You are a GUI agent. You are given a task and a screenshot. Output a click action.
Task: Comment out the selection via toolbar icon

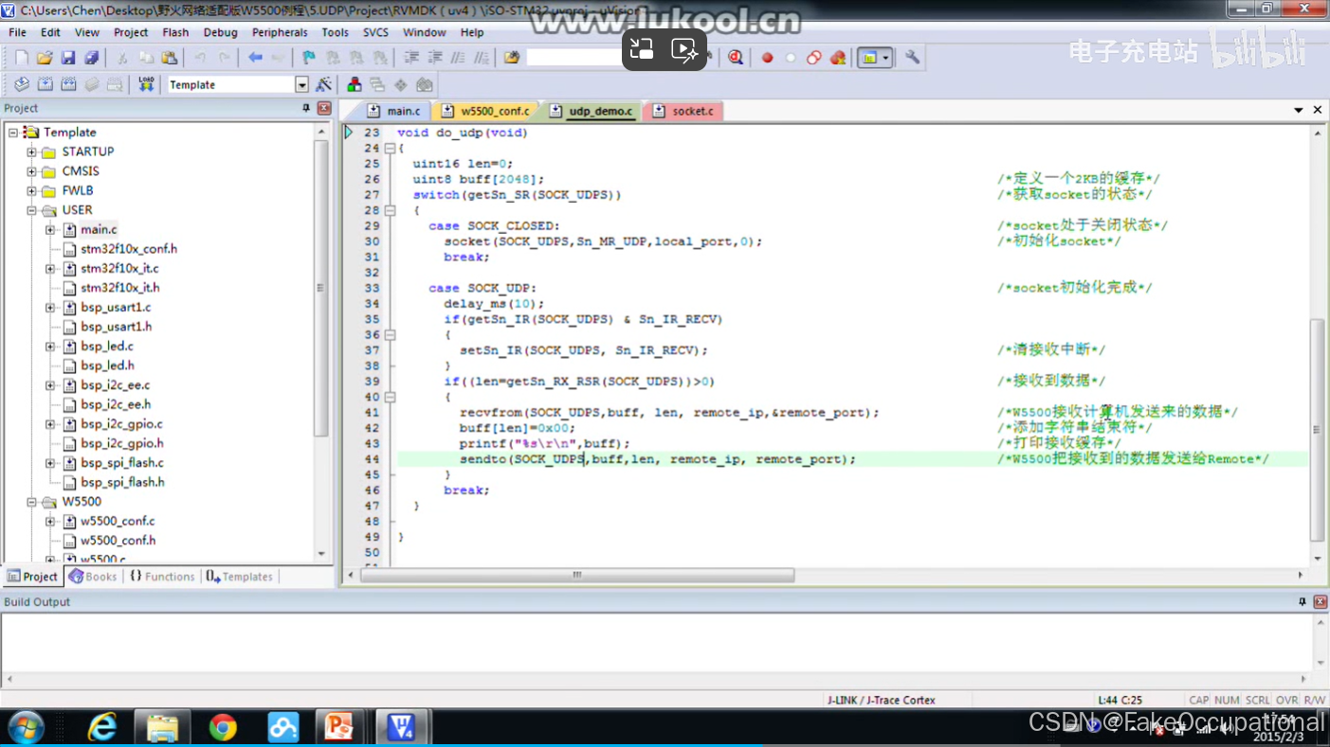tap(459, 58)
